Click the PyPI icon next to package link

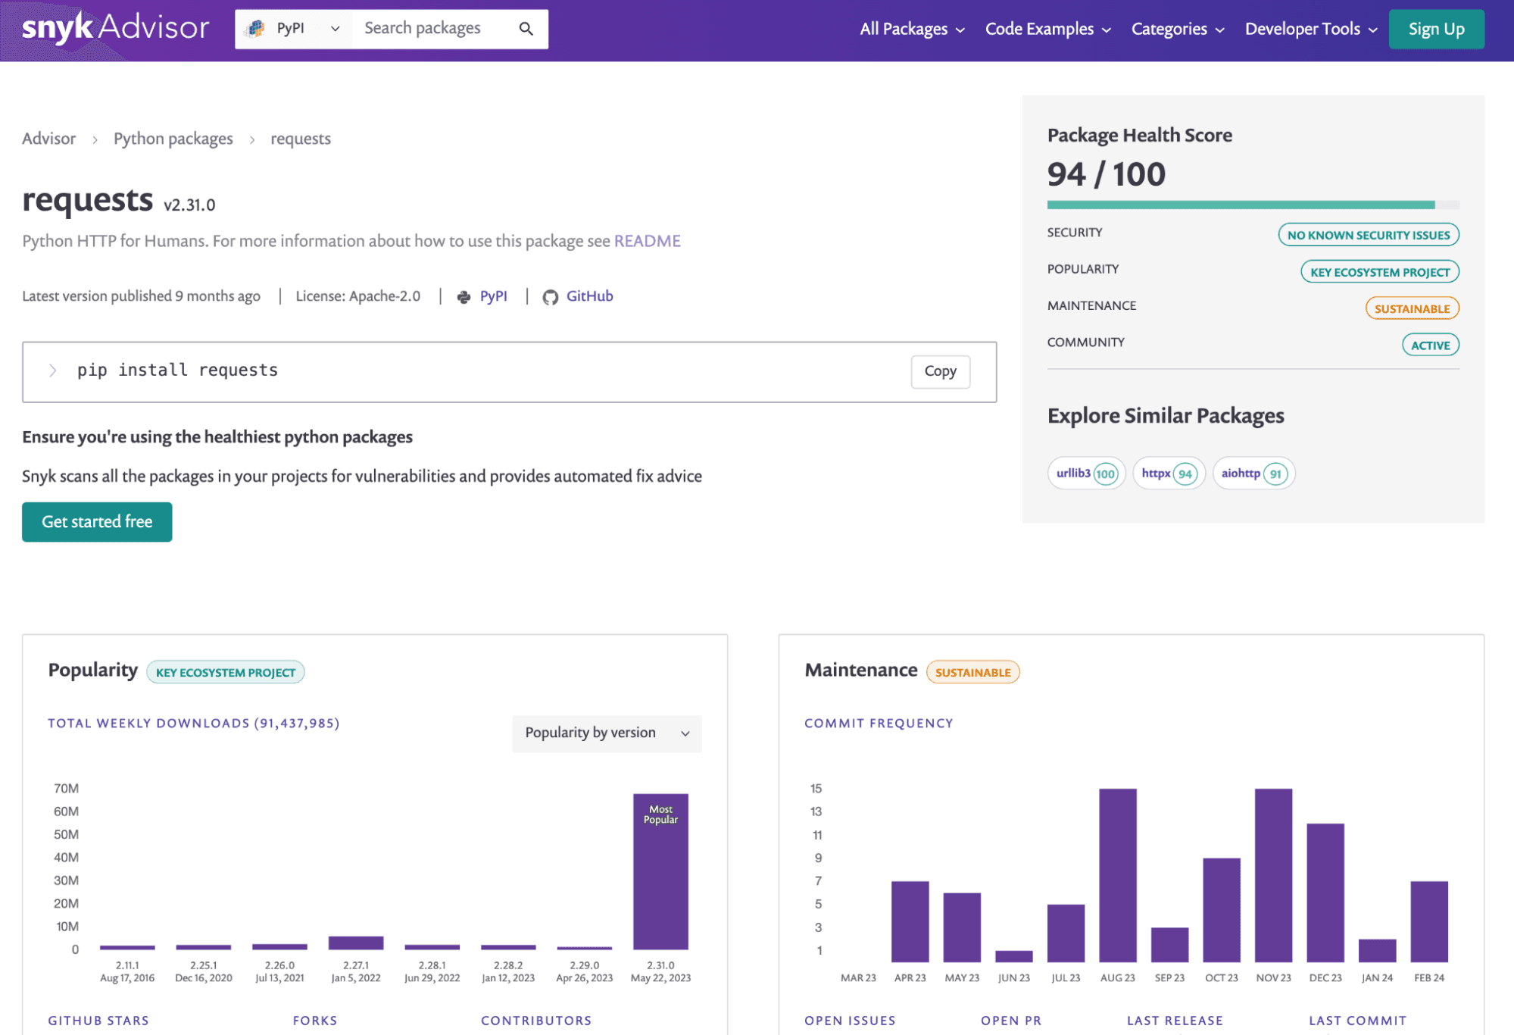tap(465, 297)
